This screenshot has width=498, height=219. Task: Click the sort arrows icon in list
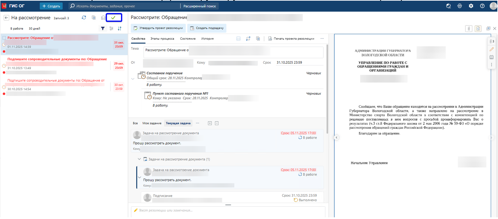pyautogui.click(x=120, y=29)
